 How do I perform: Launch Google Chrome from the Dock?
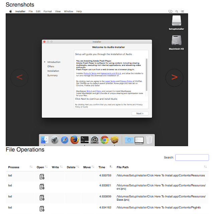(105, 140)
